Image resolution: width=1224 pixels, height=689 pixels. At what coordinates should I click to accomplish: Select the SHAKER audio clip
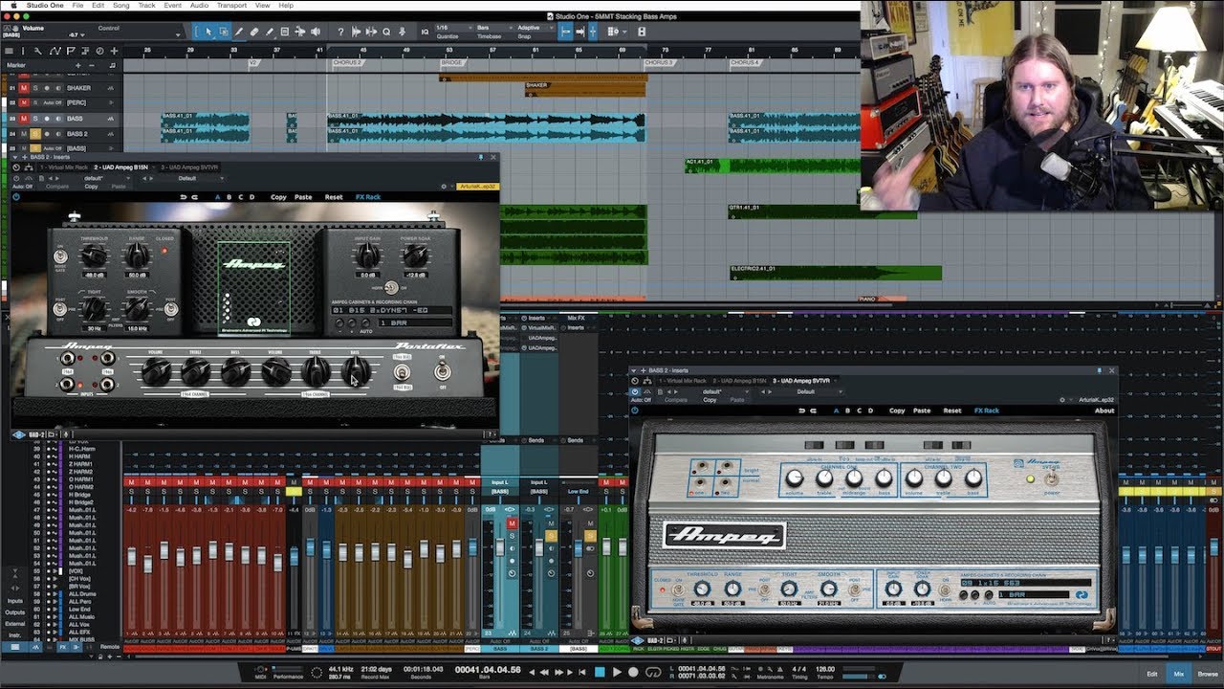point(585,89)
